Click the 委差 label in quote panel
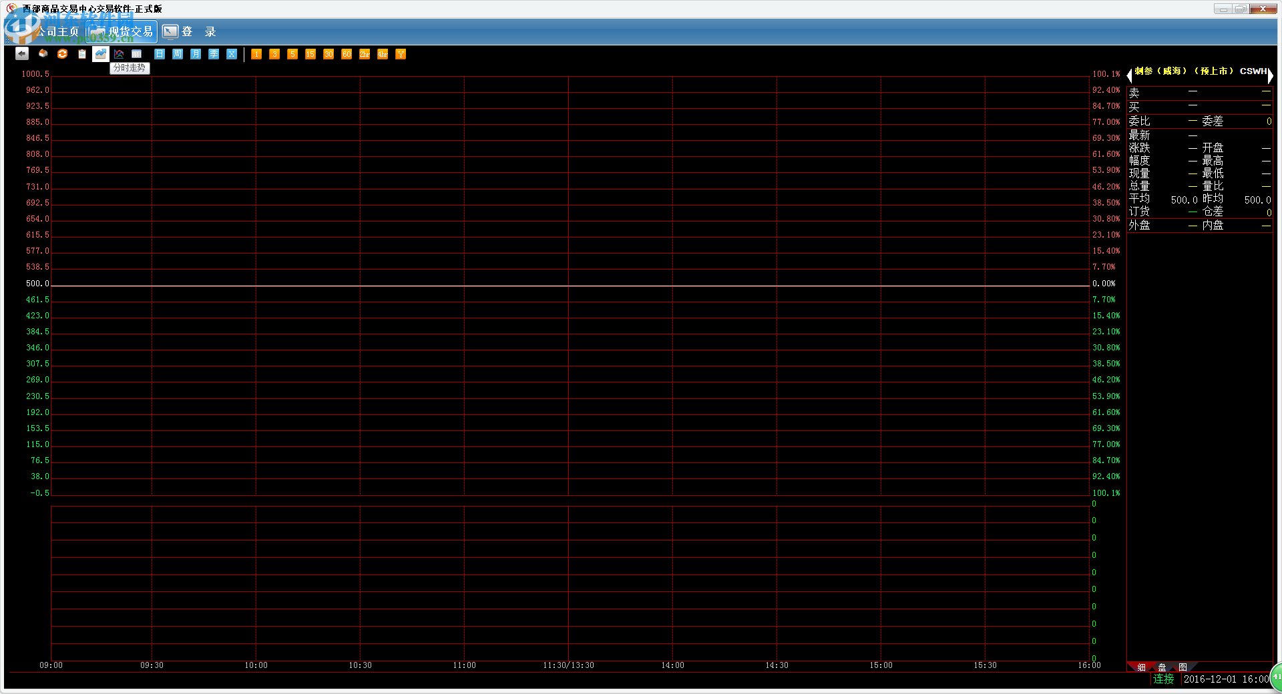Viewport: 1282px width, 694px height. point(1213,121)
